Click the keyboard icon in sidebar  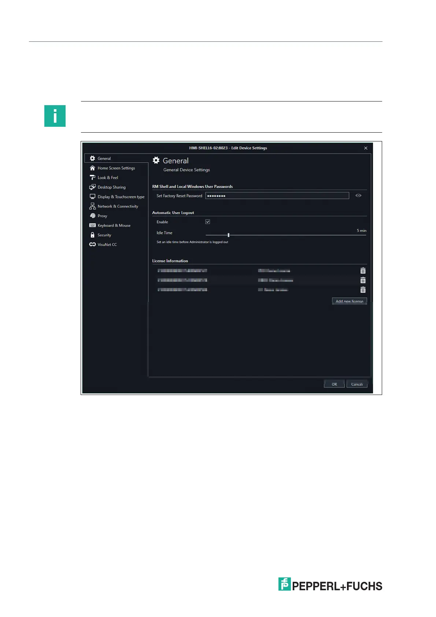pyautogui.click(x=92, y=225)
